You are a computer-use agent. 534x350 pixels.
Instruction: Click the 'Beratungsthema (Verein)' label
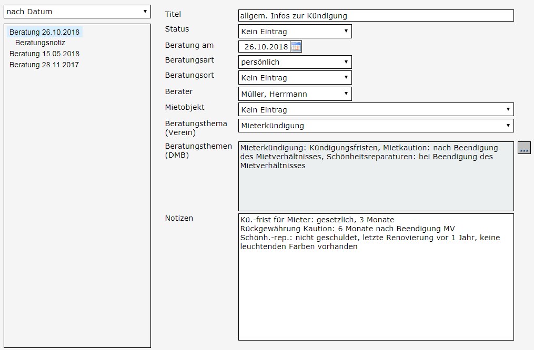click(196, 128)
